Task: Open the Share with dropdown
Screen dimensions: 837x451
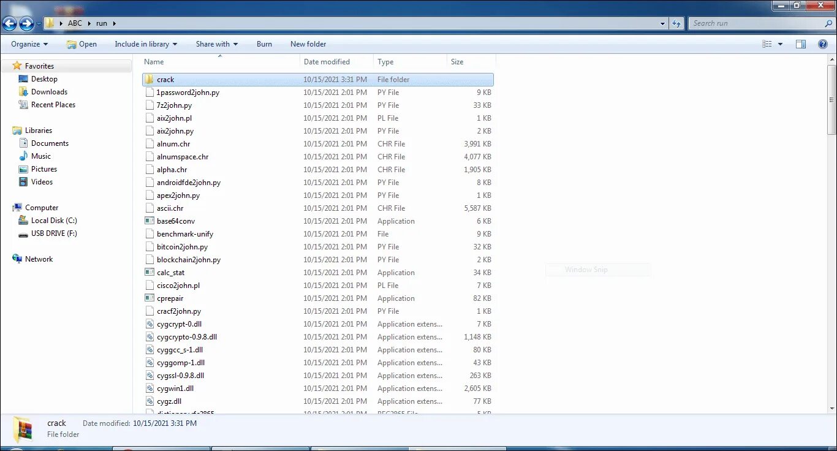Action: coord(217,44)
